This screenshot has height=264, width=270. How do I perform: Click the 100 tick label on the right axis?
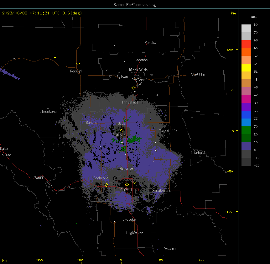(230, 50)
